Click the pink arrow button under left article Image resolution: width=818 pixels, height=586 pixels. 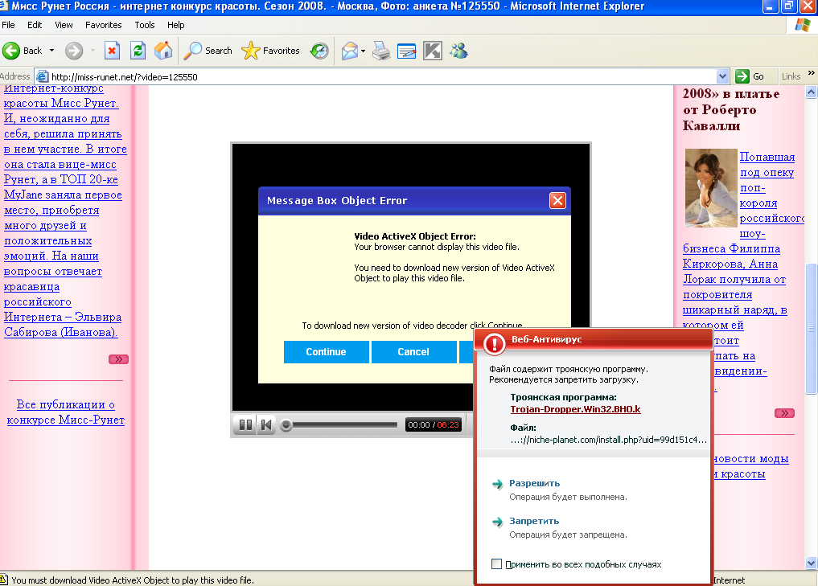[118, 359]
